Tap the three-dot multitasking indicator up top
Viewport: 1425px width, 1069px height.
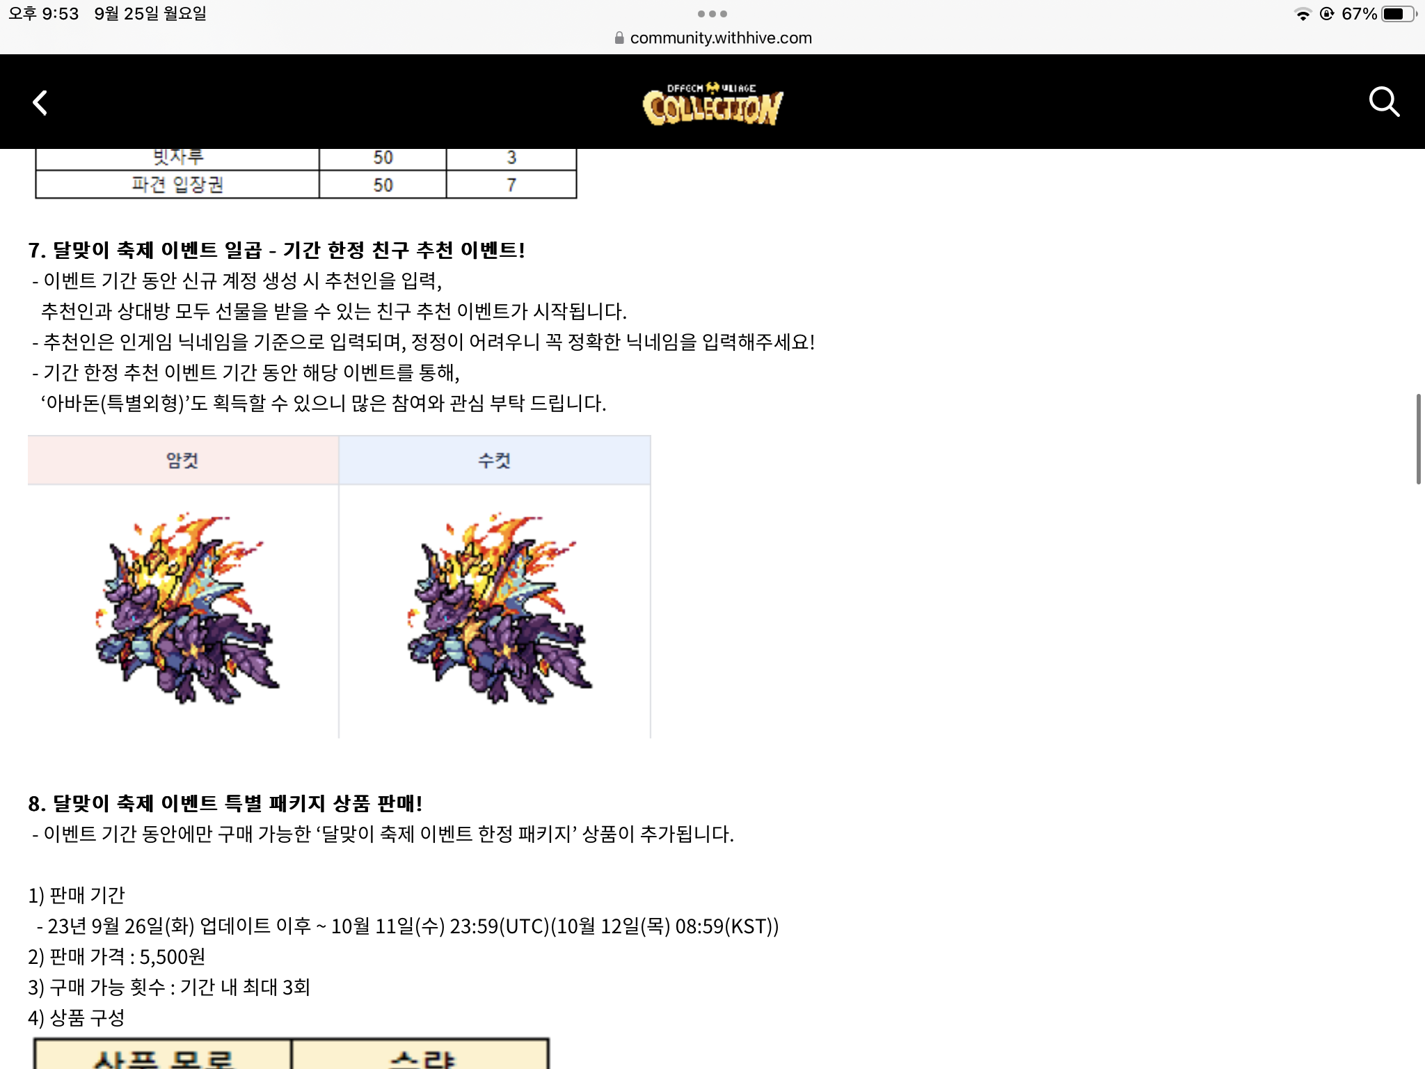712,14
